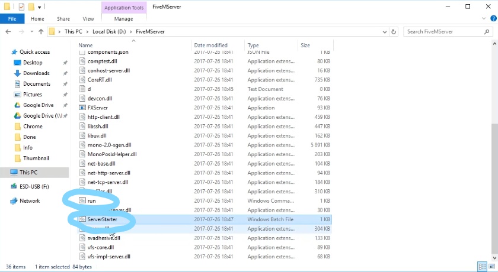Select the net-tcp-server.dll file icon

tap(82, 182)
